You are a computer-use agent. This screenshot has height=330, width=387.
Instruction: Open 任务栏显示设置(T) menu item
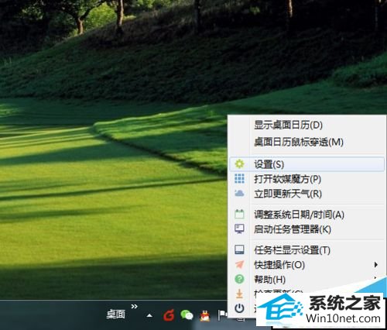[307, 250]
